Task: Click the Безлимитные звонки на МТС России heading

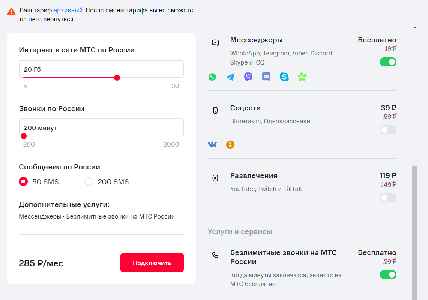Action: coord(283,257)
